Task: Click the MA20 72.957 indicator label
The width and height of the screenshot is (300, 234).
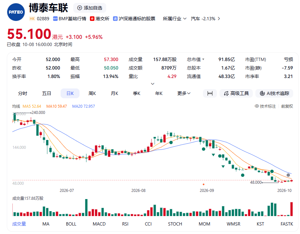Action: (x=83, y=106)
